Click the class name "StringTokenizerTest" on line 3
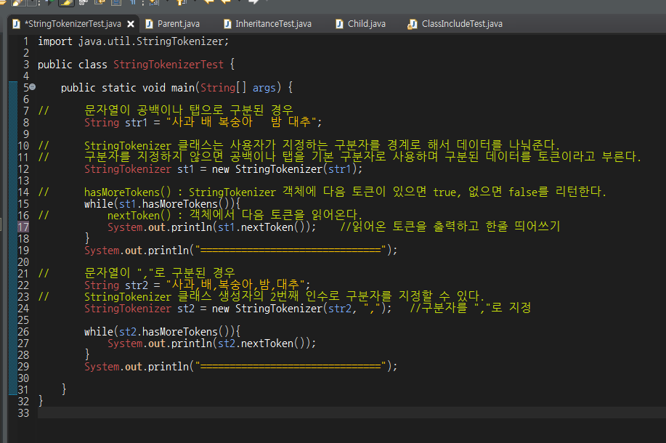Screen dimensions: 666x443 168,65
